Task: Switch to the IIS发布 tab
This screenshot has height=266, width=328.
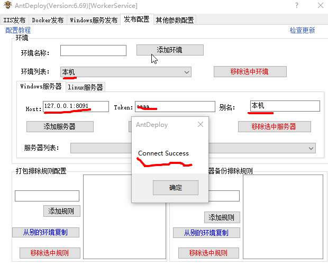Action: click(14, 20)
